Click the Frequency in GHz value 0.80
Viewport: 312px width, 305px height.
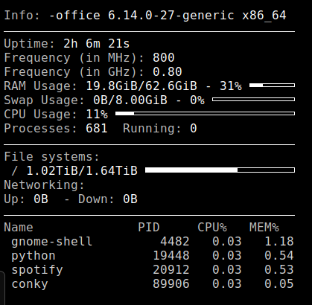(168, 72)
